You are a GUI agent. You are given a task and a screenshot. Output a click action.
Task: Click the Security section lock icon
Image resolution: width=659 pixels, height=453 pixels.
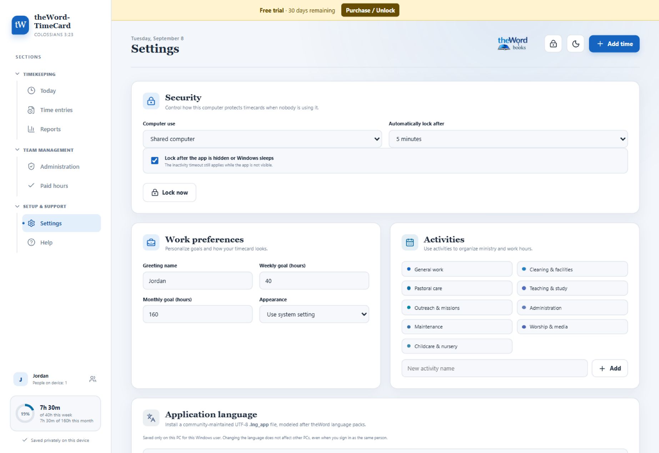point(151,101)
